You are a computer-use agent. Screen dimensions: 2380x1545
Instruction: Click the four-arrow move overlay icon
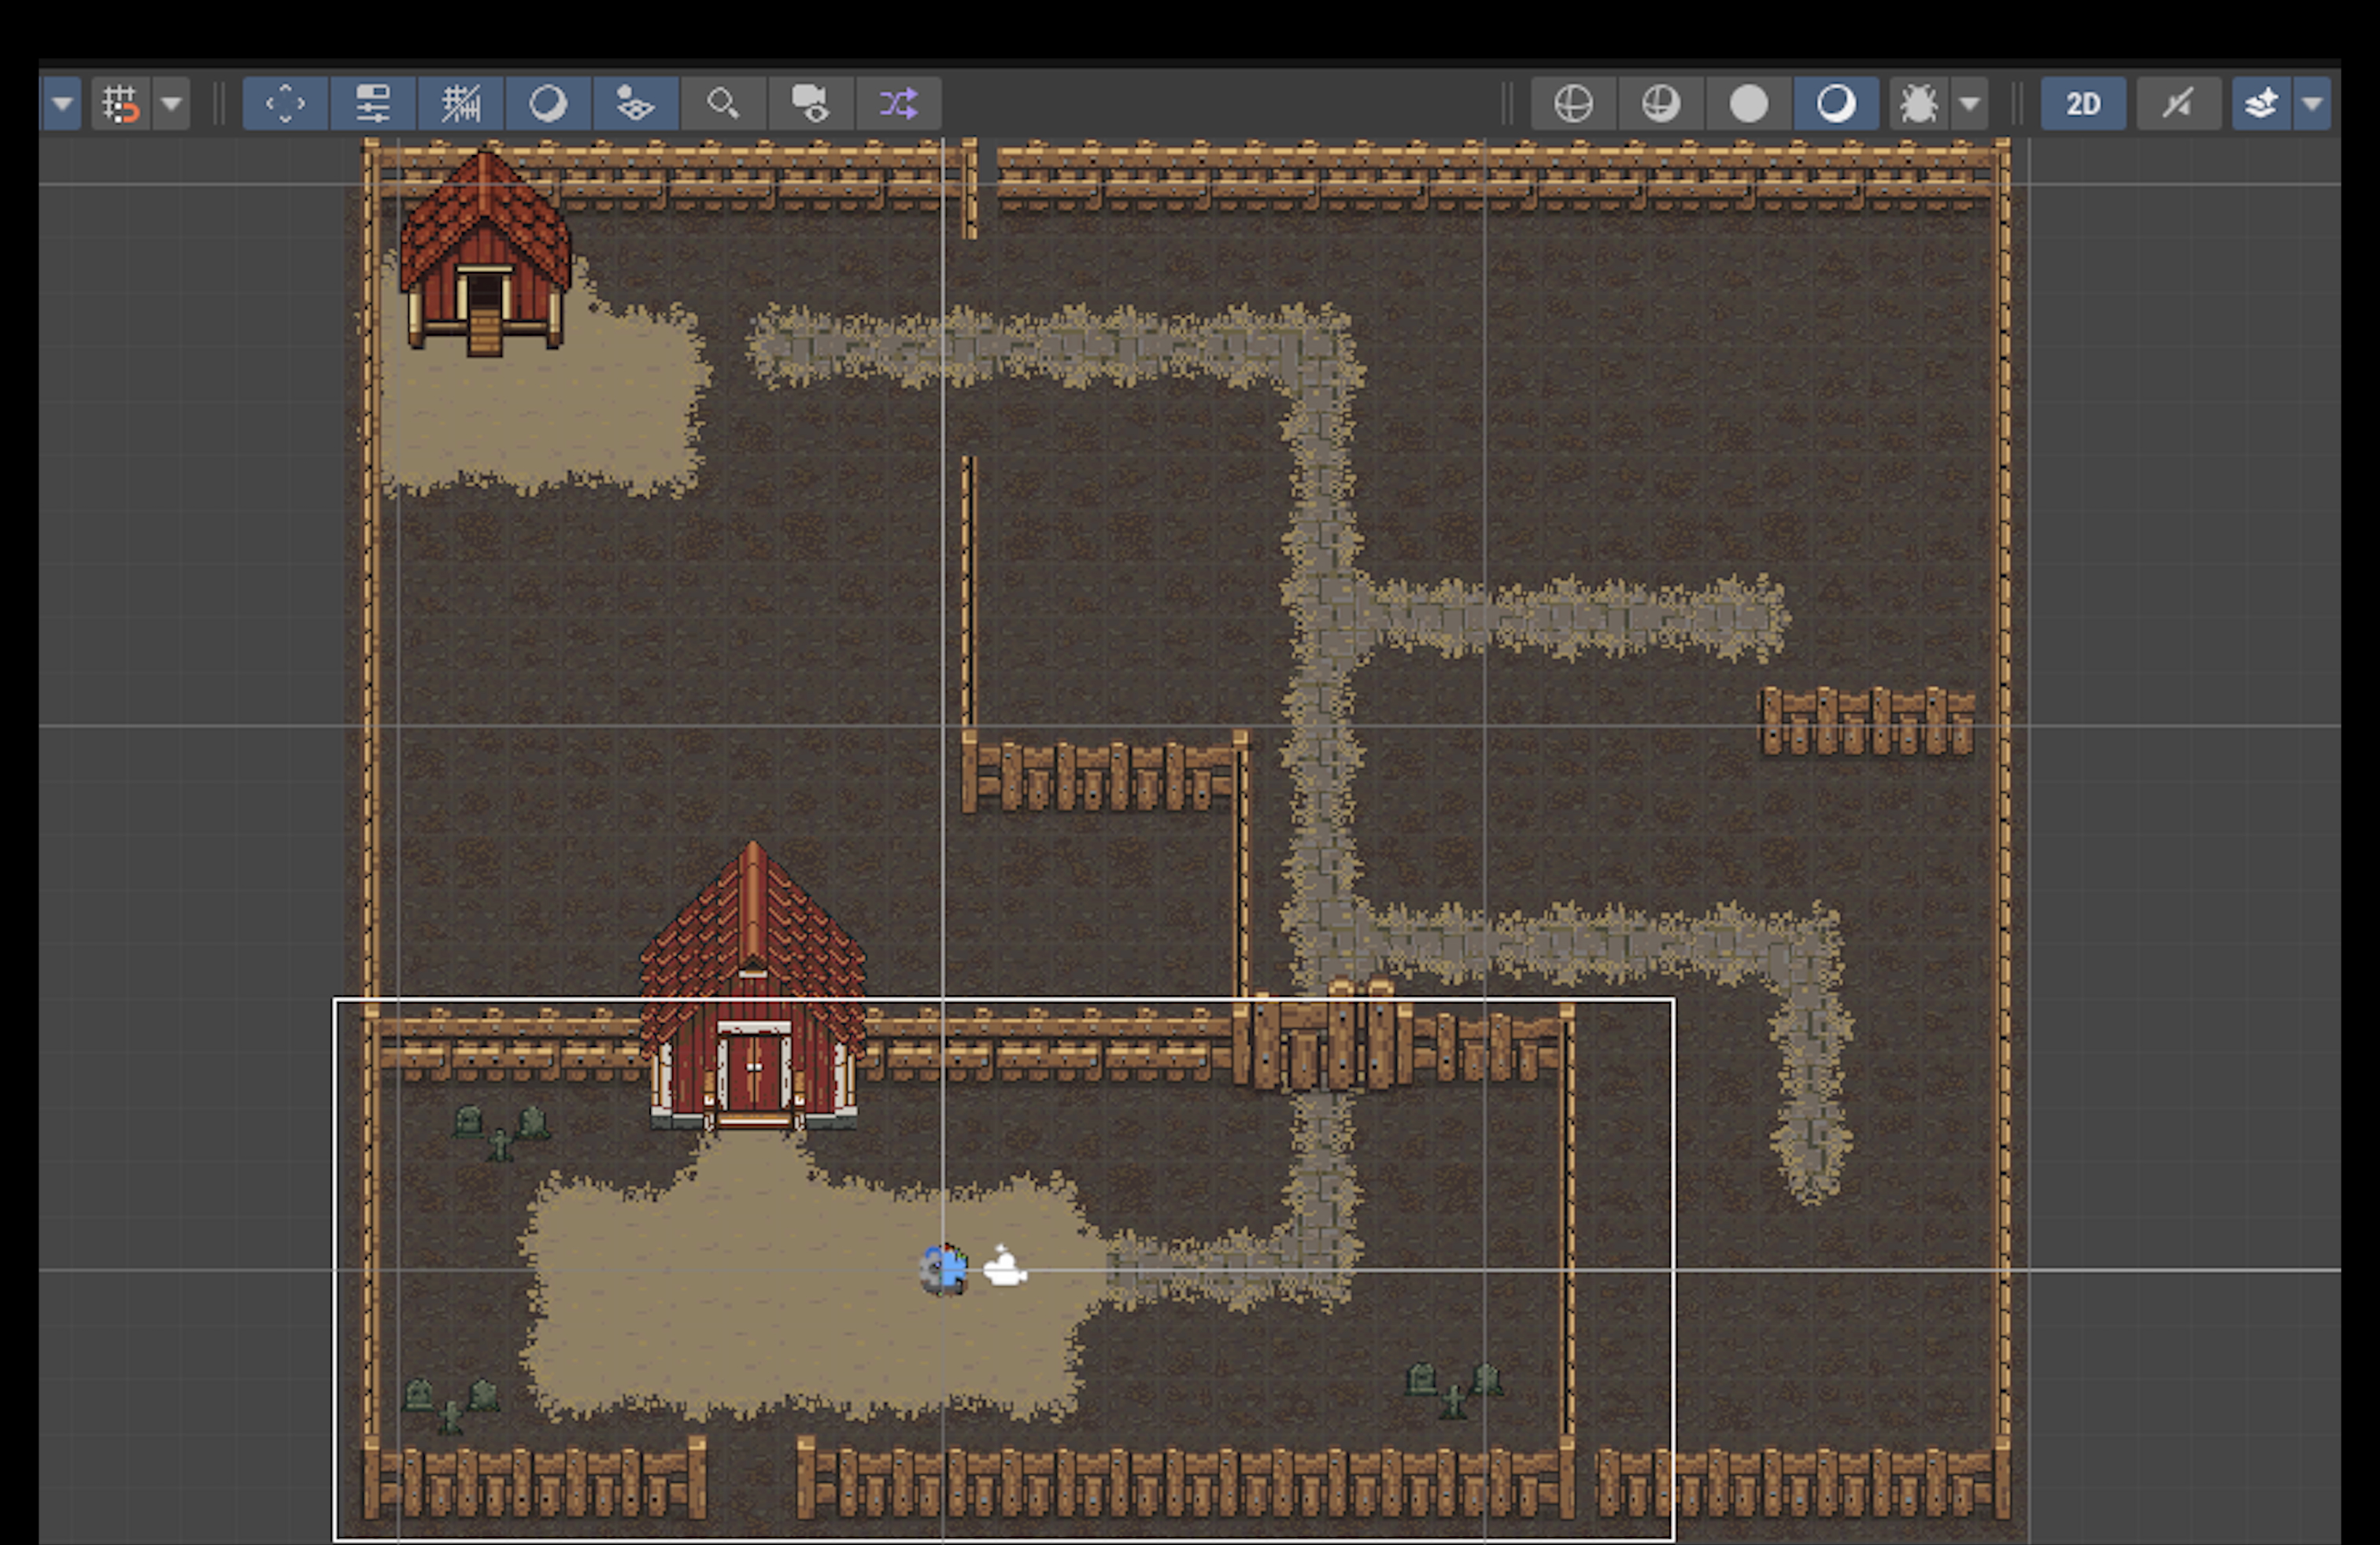(x=285, y=104)
